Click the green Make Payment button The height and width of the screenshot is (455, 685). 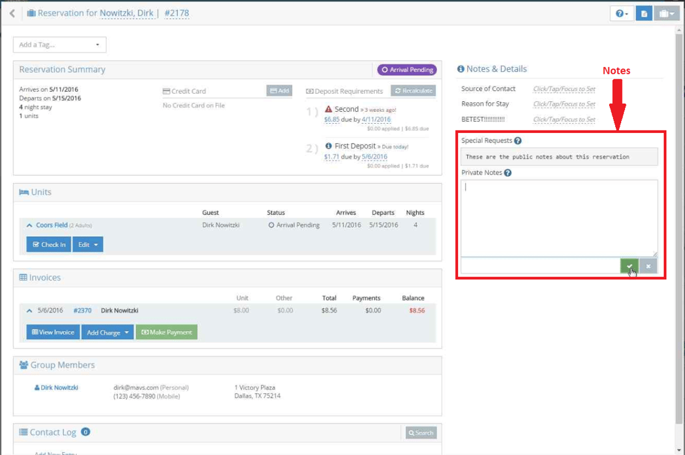pyautogui.click(x=166, y=332)
